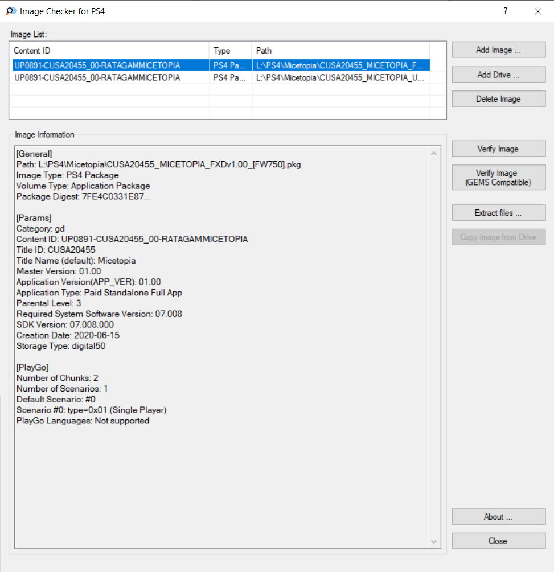Run Verify Image
Image resolution: width=554 pixels, height=572 pixels.
click(499, 149)
